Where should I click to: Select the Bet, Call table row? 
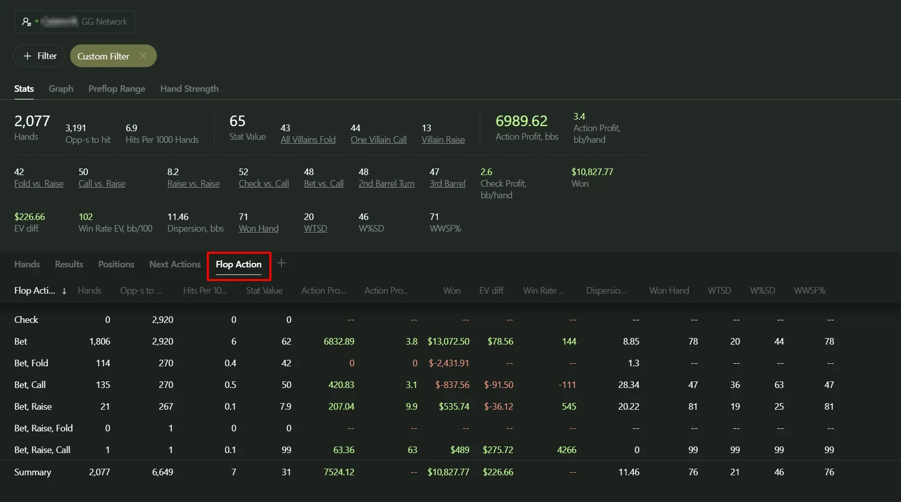30,385
